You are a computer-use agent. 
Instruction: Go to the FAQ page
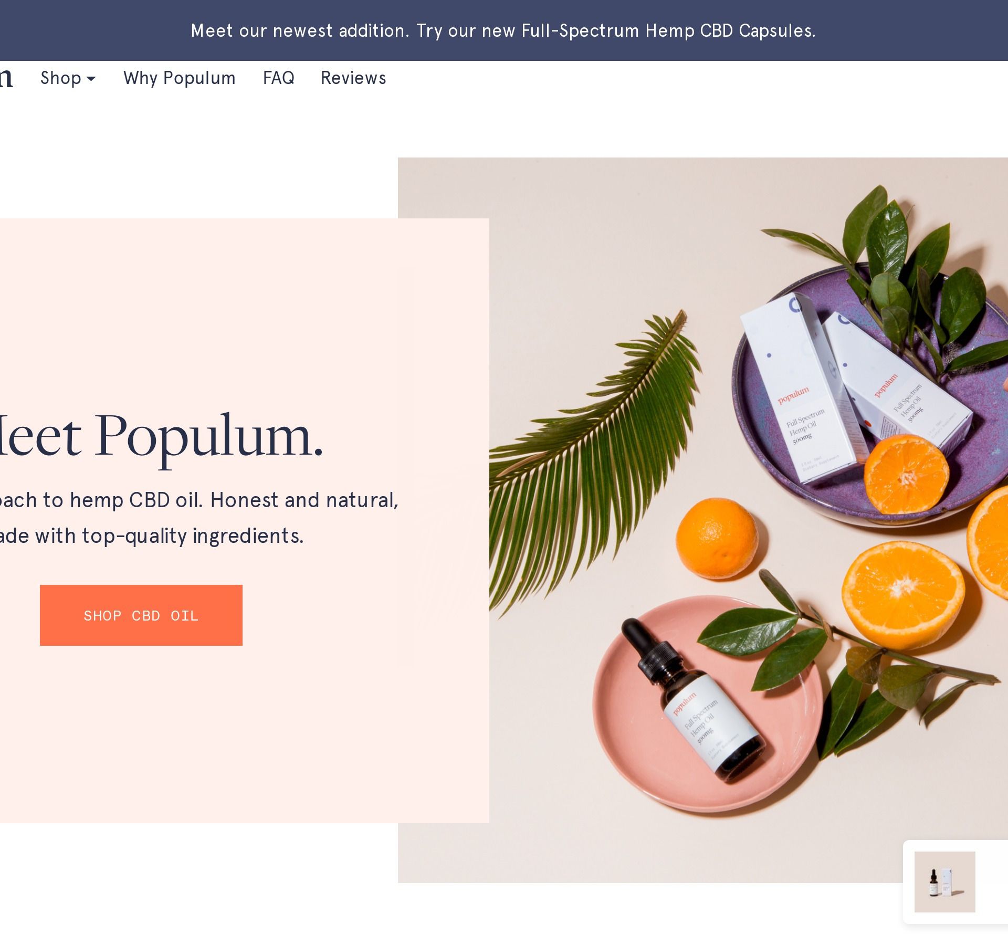[278, 78]
